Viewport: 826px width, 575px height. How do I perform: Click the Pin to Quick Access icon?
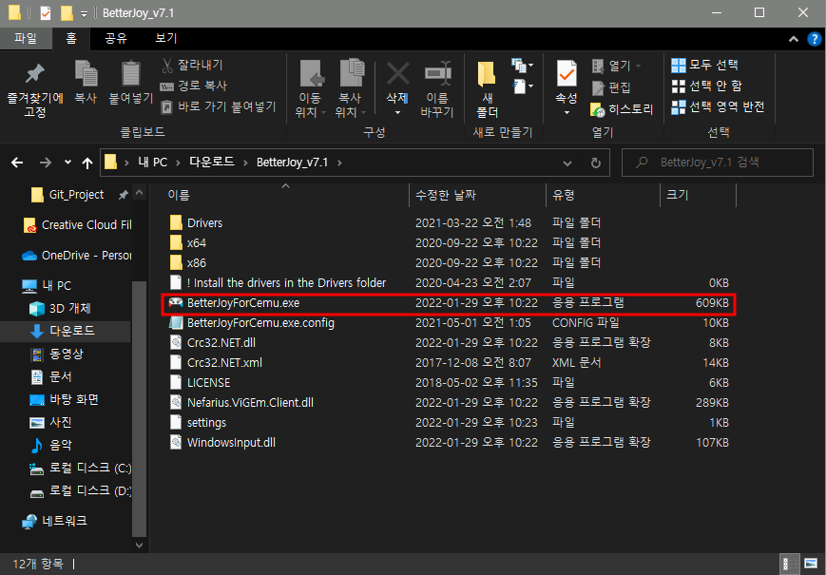tap(35, 74)
